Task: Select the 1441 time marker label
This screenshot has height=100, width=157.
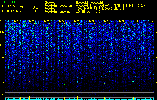Action: coord(17,21)
